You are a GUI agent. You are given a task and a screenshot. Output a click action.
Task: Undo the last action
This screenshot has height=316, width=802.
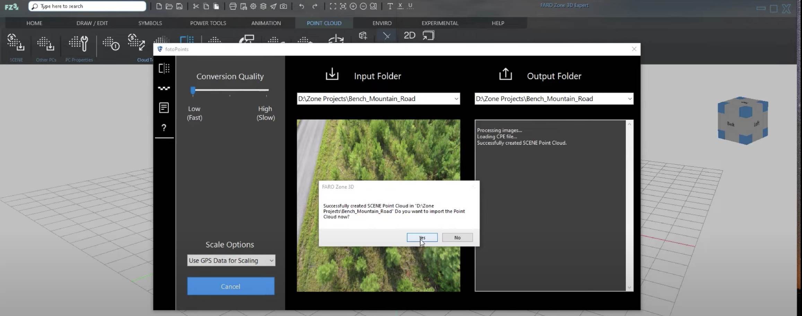tap(302, 6)
